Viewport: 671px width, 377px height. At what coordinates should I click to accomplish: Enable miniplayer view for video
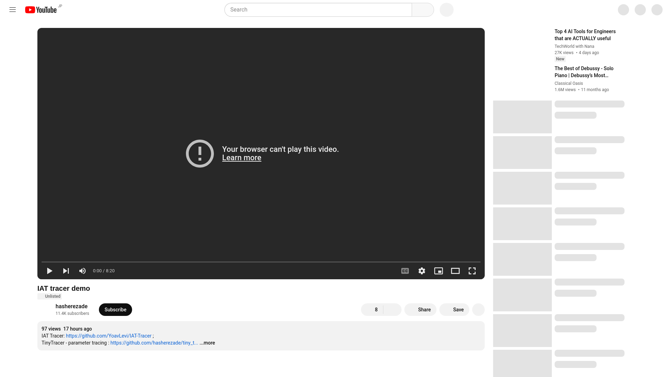coord(439,271)
